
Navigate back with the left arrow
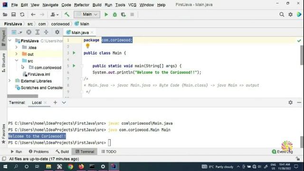pos(33,15)
